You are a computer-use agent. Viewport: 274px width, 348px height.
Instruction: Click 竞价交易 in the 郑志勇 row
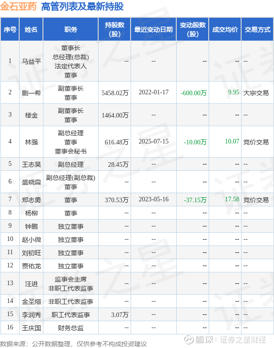(x=256, y=200)
